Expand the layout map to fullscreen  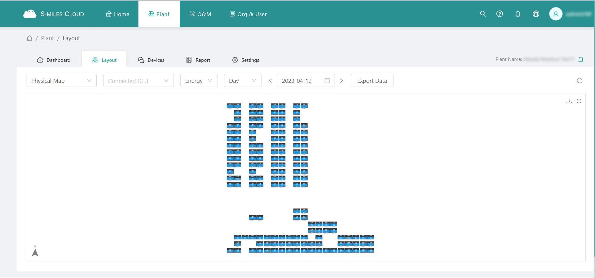(579, 101)
